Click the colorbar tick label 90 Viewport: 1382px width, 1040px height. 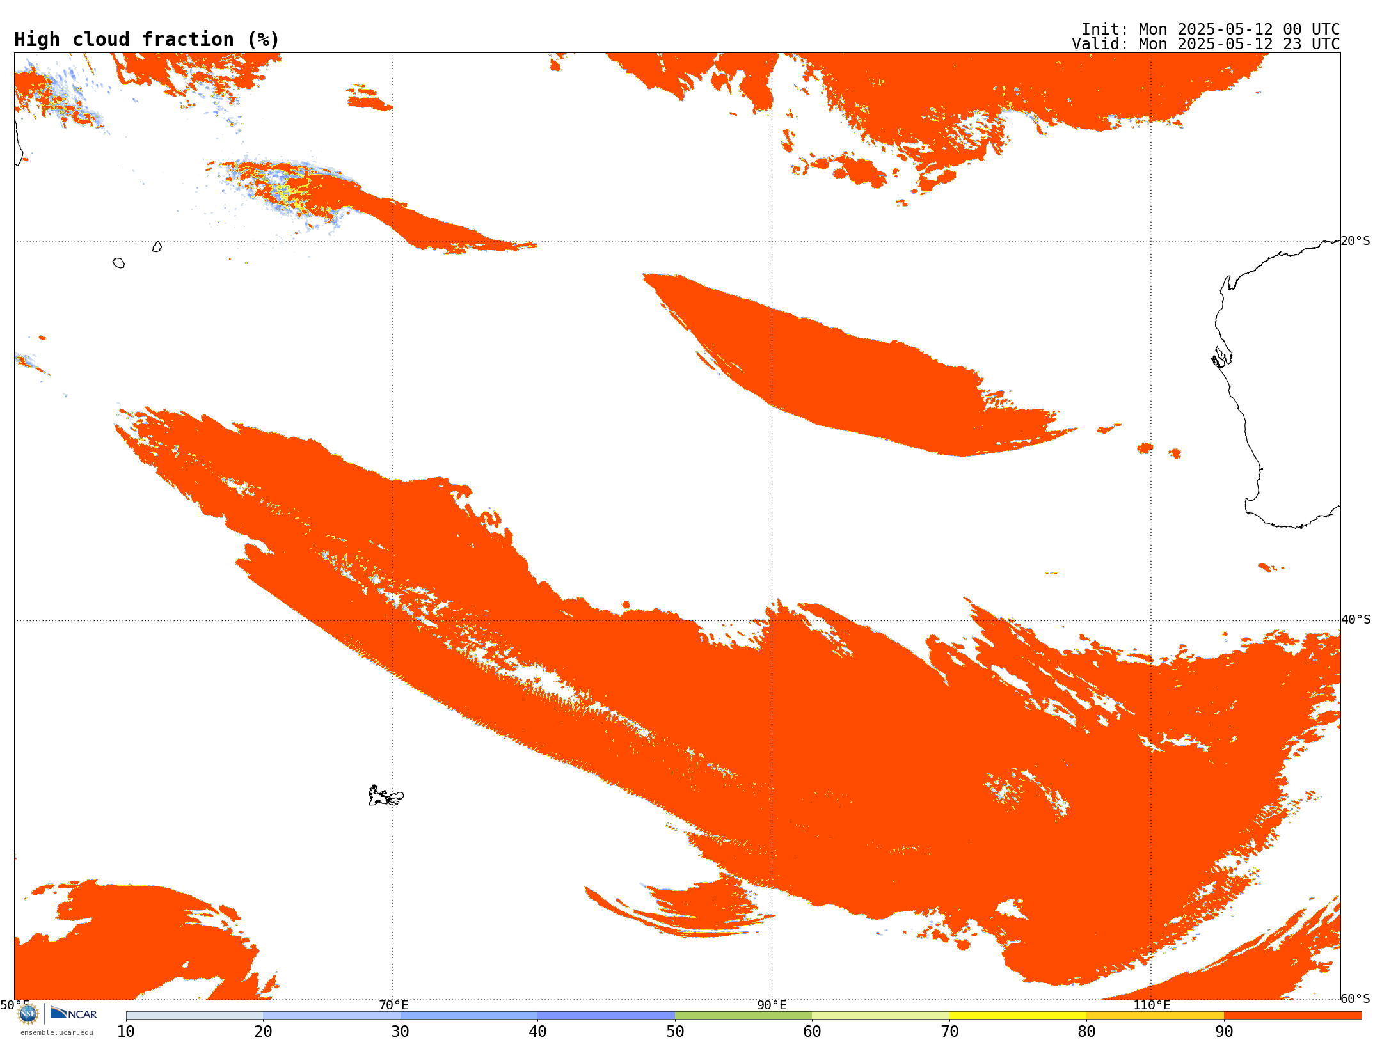1224,1031
